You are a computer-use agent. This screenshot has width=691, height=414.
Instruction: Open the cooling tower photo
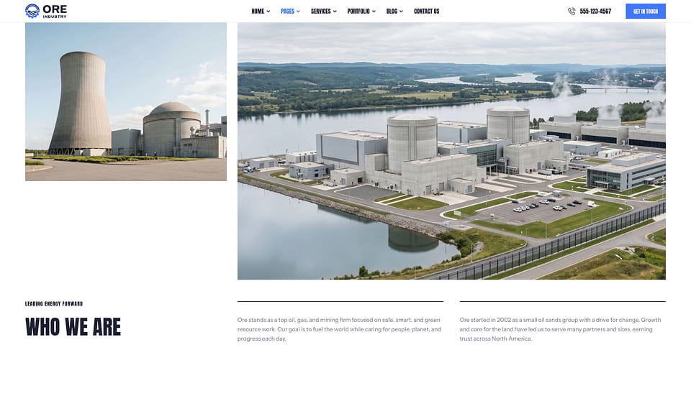point(126,101)
